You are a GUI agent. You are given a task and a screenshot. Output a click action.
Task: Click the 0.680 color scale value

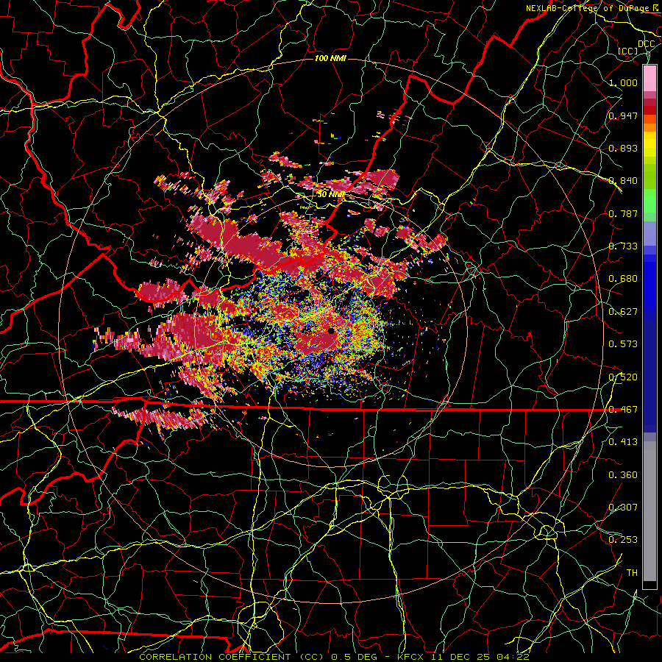coord(623,279)
